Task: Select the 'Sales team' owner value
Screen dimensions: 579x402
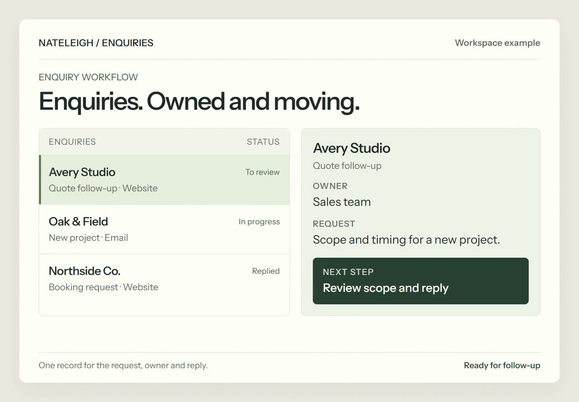Action: (x=342, y=202)
